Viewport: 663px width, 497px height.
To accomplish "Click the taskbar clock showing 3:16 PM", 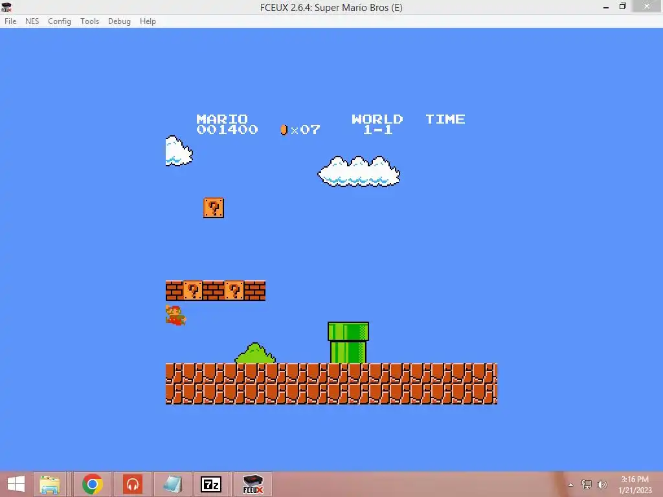I will click(x=635, y=484).
